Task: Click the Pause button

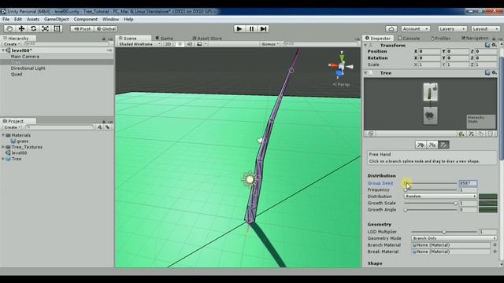Action: point(251,29)
